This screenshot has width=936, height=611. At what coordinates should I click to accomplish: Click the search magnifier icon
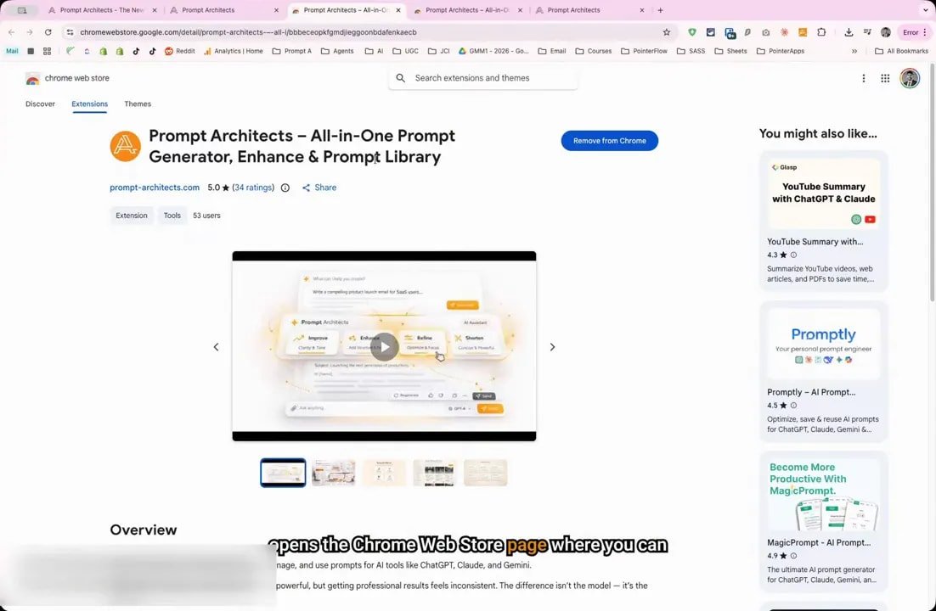pos(401,78)
